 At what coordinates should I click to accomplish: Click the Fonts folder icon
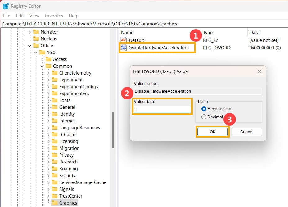point(55,100)
